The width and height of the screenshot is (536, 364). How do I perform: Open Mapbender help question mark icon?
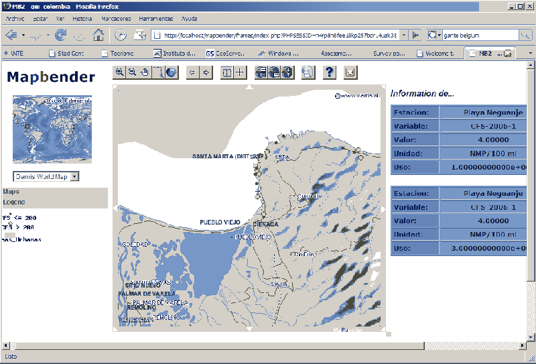[330, 72]
